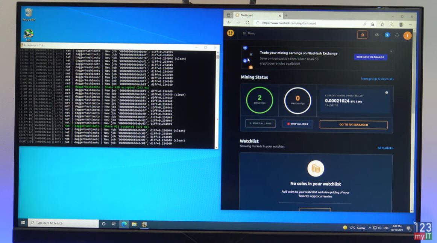Click START ALL RIGS button
437x243 pixels.
click(261, 123)
